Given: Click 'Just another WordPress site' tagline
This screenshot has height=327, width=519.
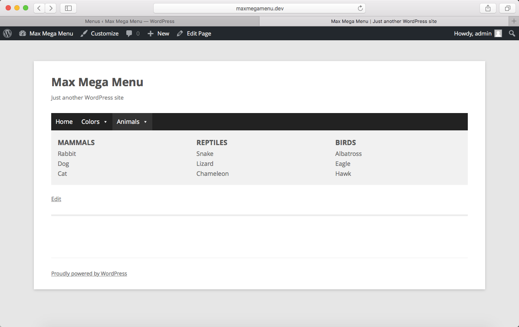Looking at the screenshot, I should pos(87,97).
